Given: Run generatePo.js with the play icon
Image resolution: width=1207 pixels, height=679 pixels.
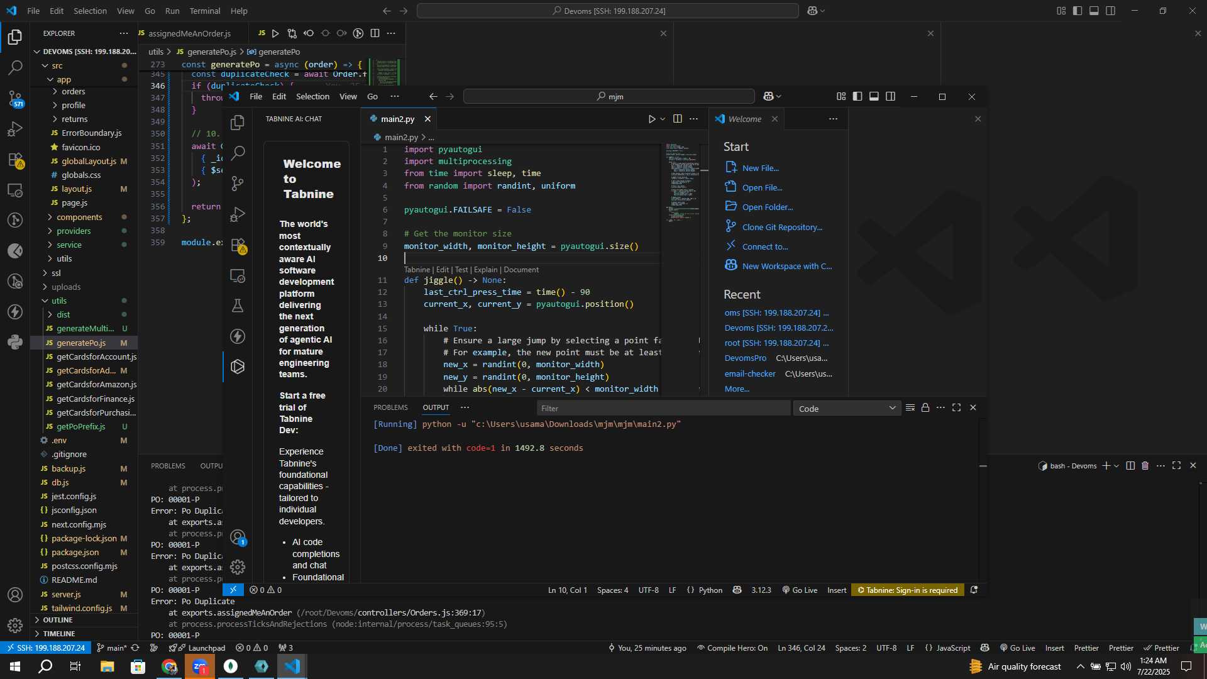Looking at the screenshot, I should (x=275, y=33).
